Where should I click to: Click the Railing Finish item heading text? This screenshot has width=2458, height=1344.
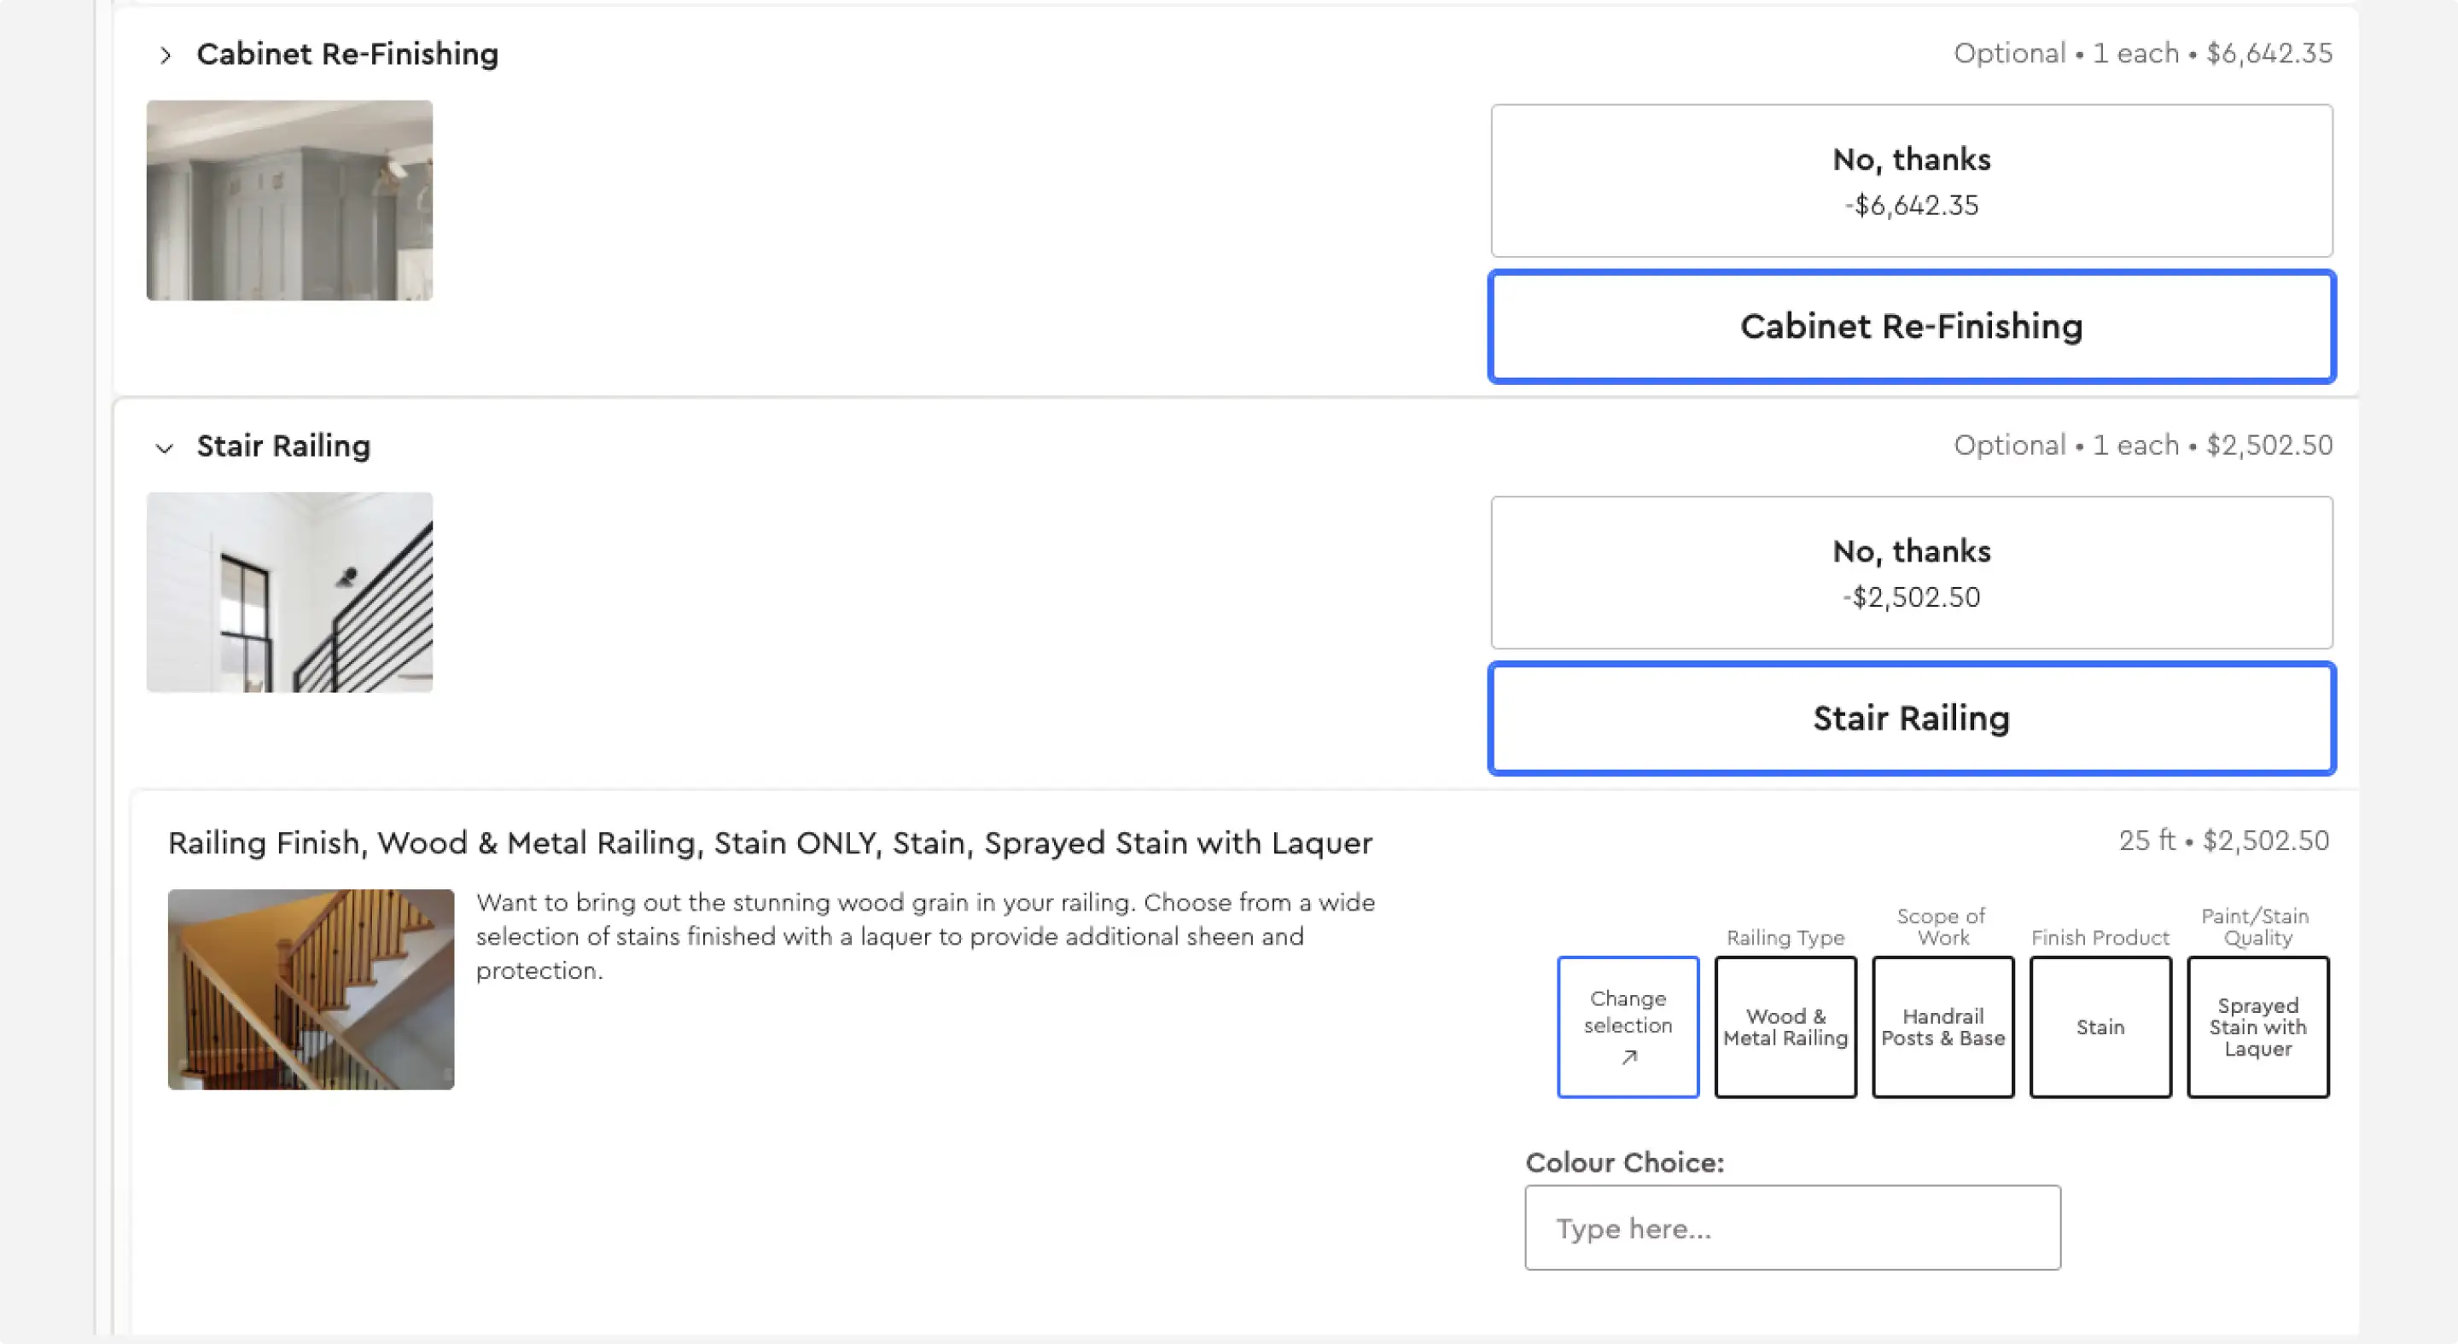(770, 843)
